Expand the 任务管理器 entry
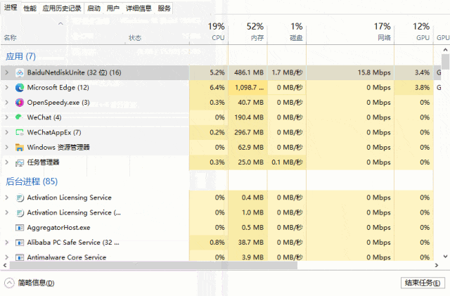Image resolution: width=450 pixels, height=296 pixels. tap(7, 162)
